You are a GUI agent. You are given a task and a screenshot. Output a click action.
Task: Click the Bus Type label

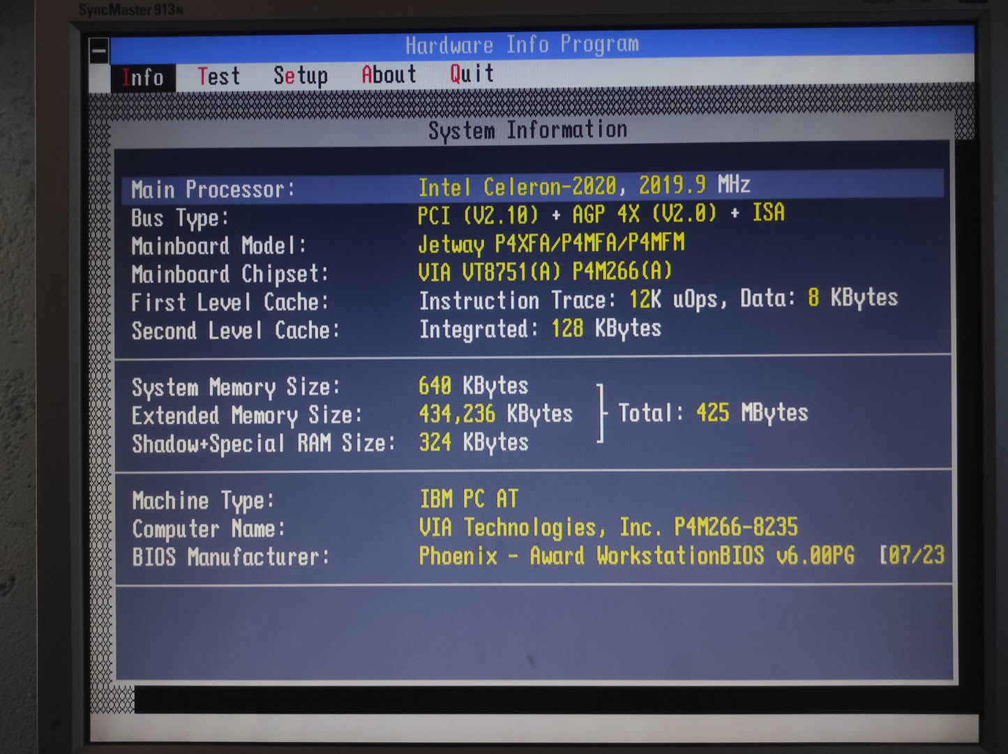[180, 218]
